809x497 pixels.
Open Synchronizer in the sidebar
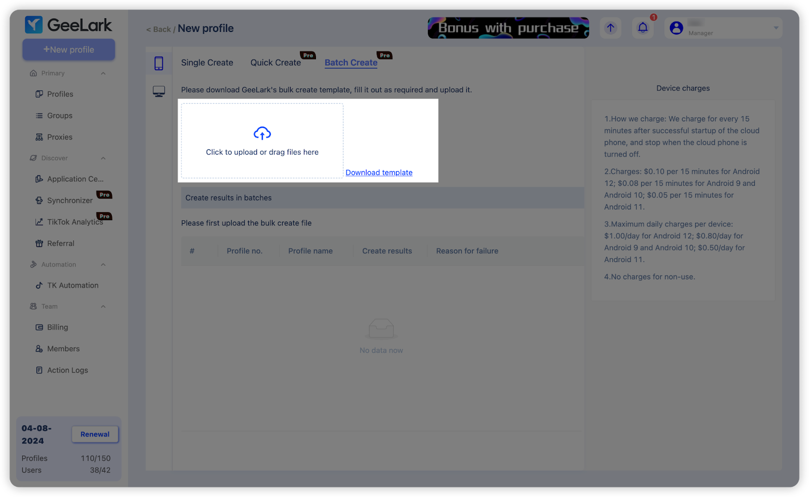click(70, 201)
